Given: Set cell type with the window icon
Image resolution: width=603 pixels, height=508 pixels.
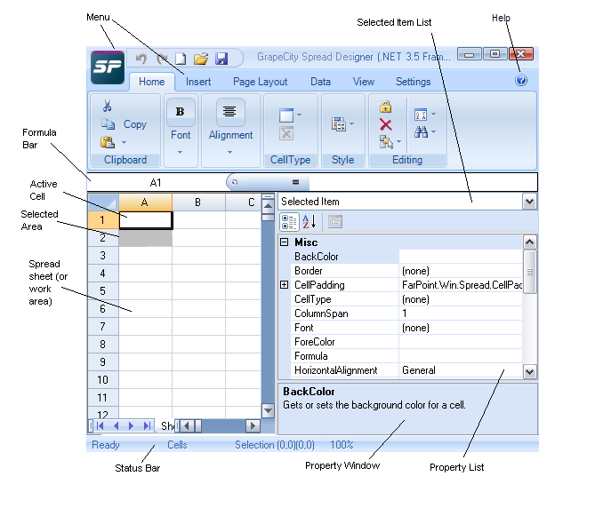Looking at the screenshot, I should 286,115.
